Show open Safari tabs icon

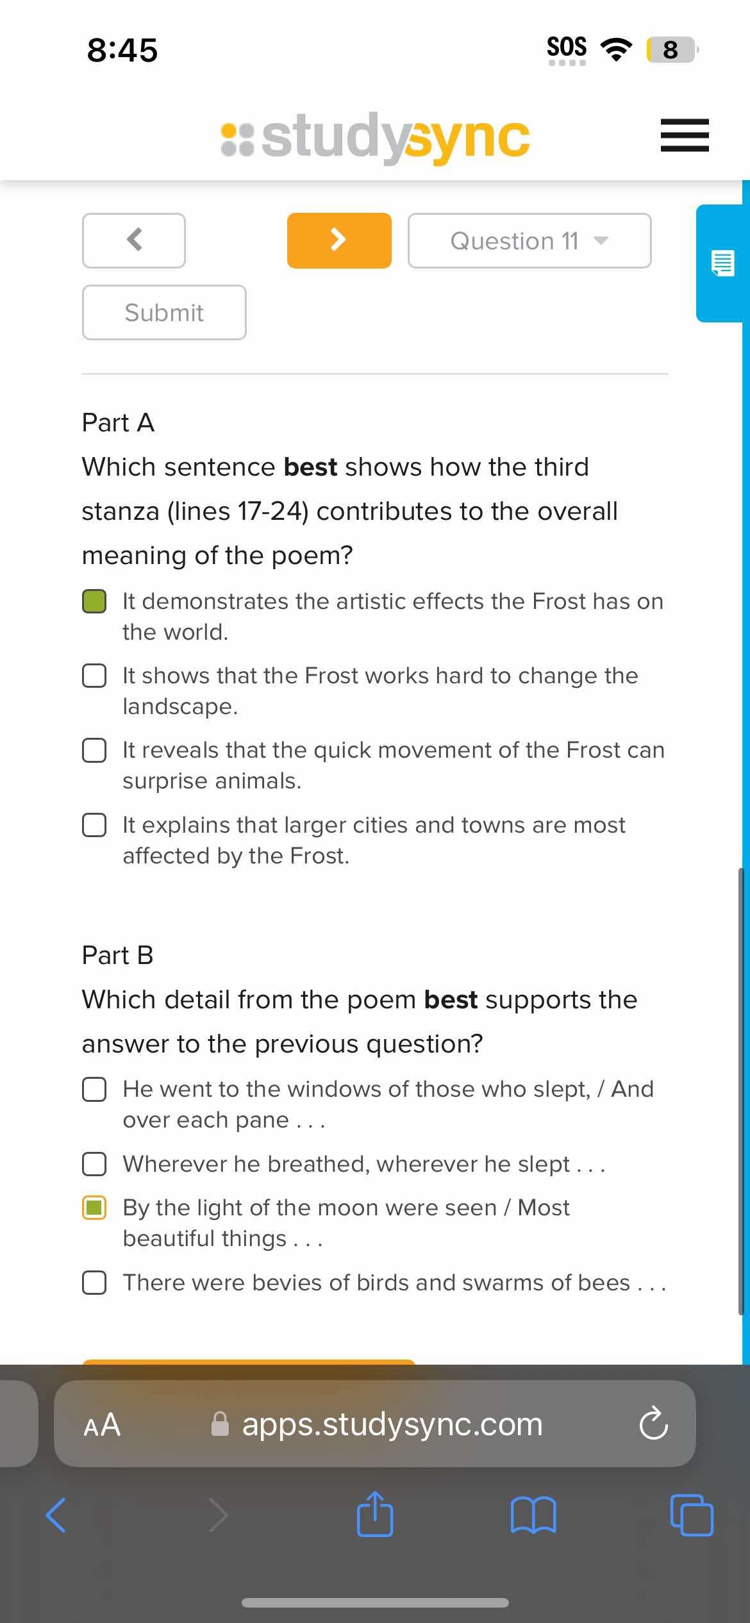(692, 1515)
